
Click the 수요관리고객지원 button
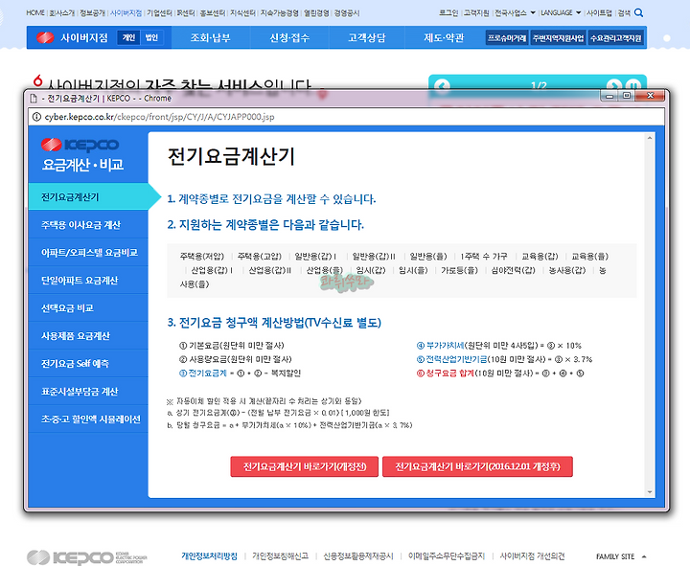click(x=615, y=38)
